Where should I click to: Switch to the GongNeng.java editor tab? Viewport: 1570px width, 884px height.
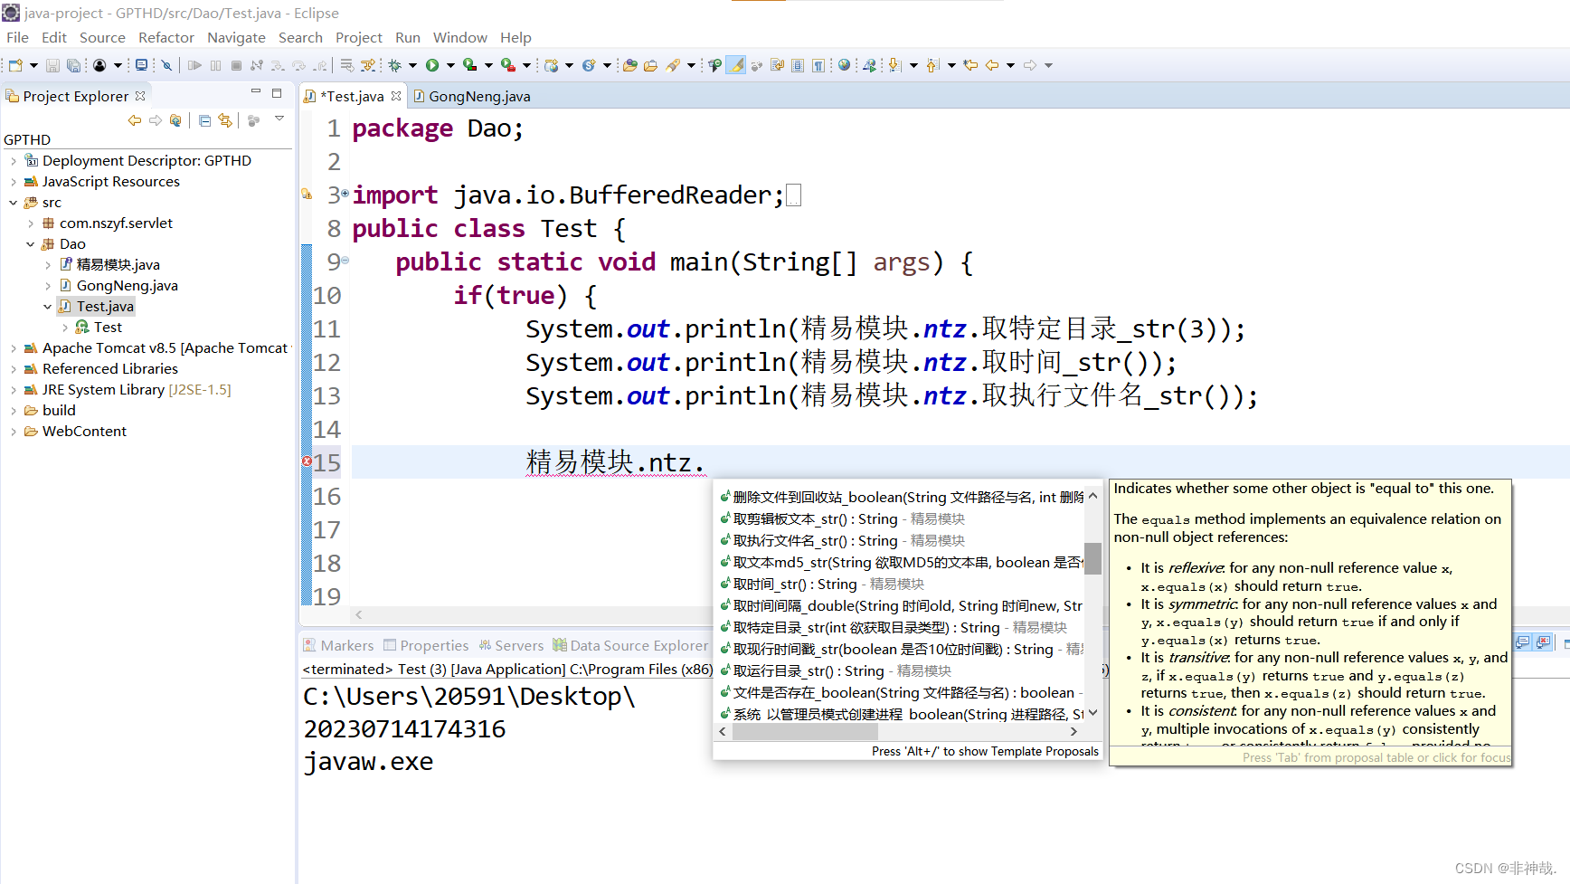pyautogui.click(x=478, y=96)
